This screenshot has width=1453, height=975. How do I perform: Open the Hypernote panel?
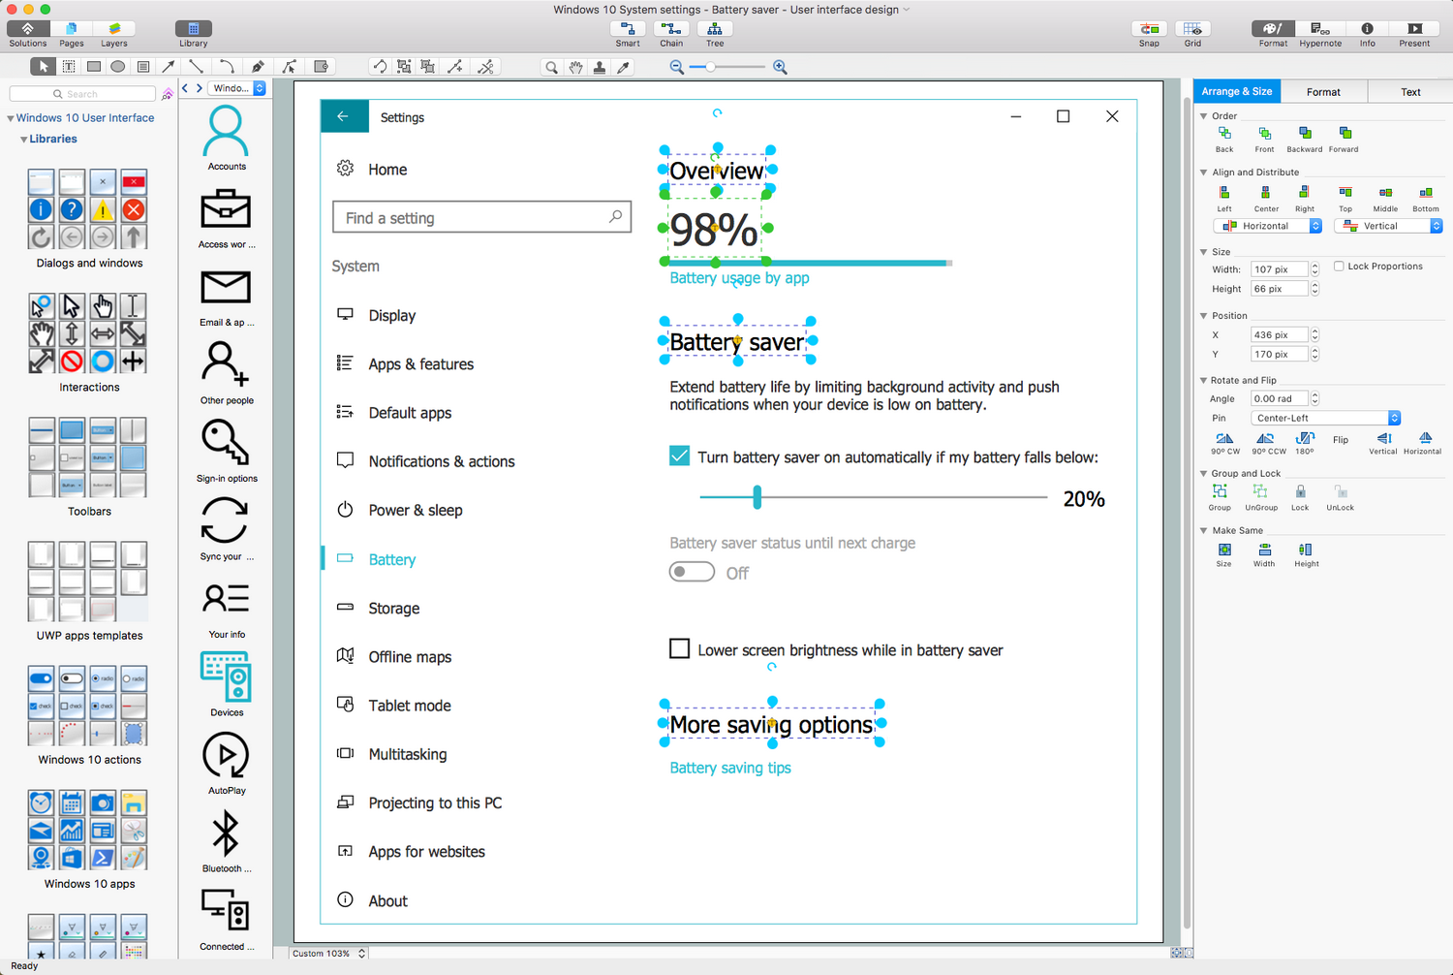[x=1320, y=34]
